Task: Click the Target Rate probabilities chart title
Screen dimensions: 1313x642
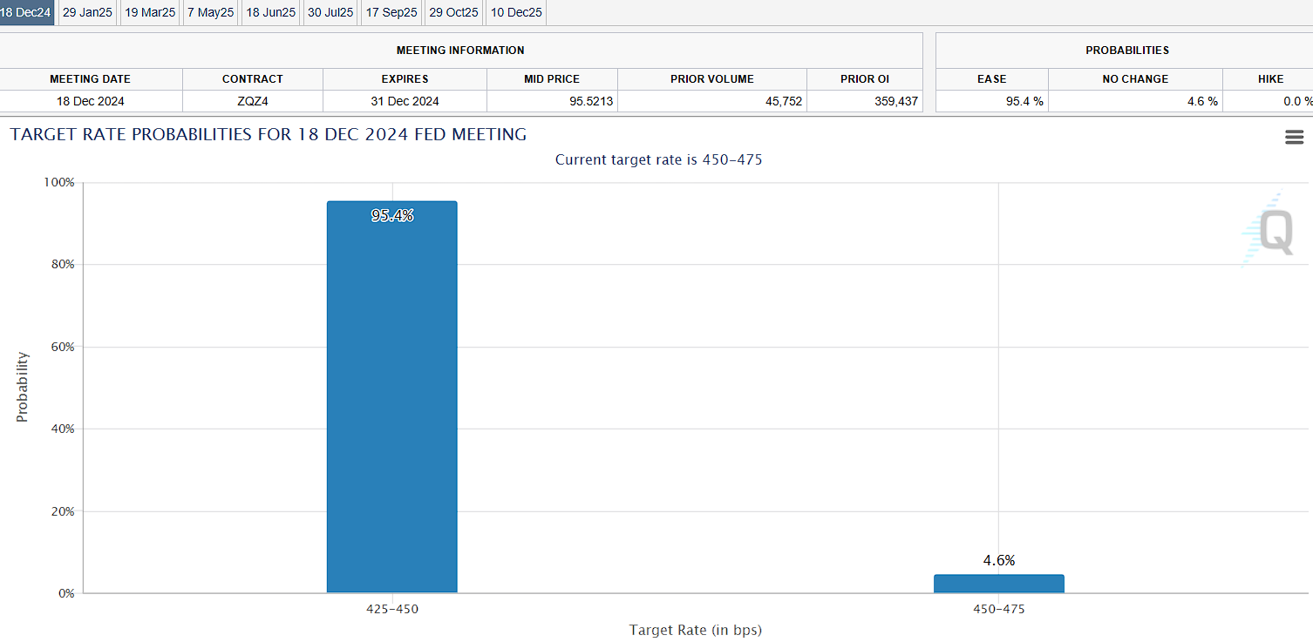Action: [269, 134]
